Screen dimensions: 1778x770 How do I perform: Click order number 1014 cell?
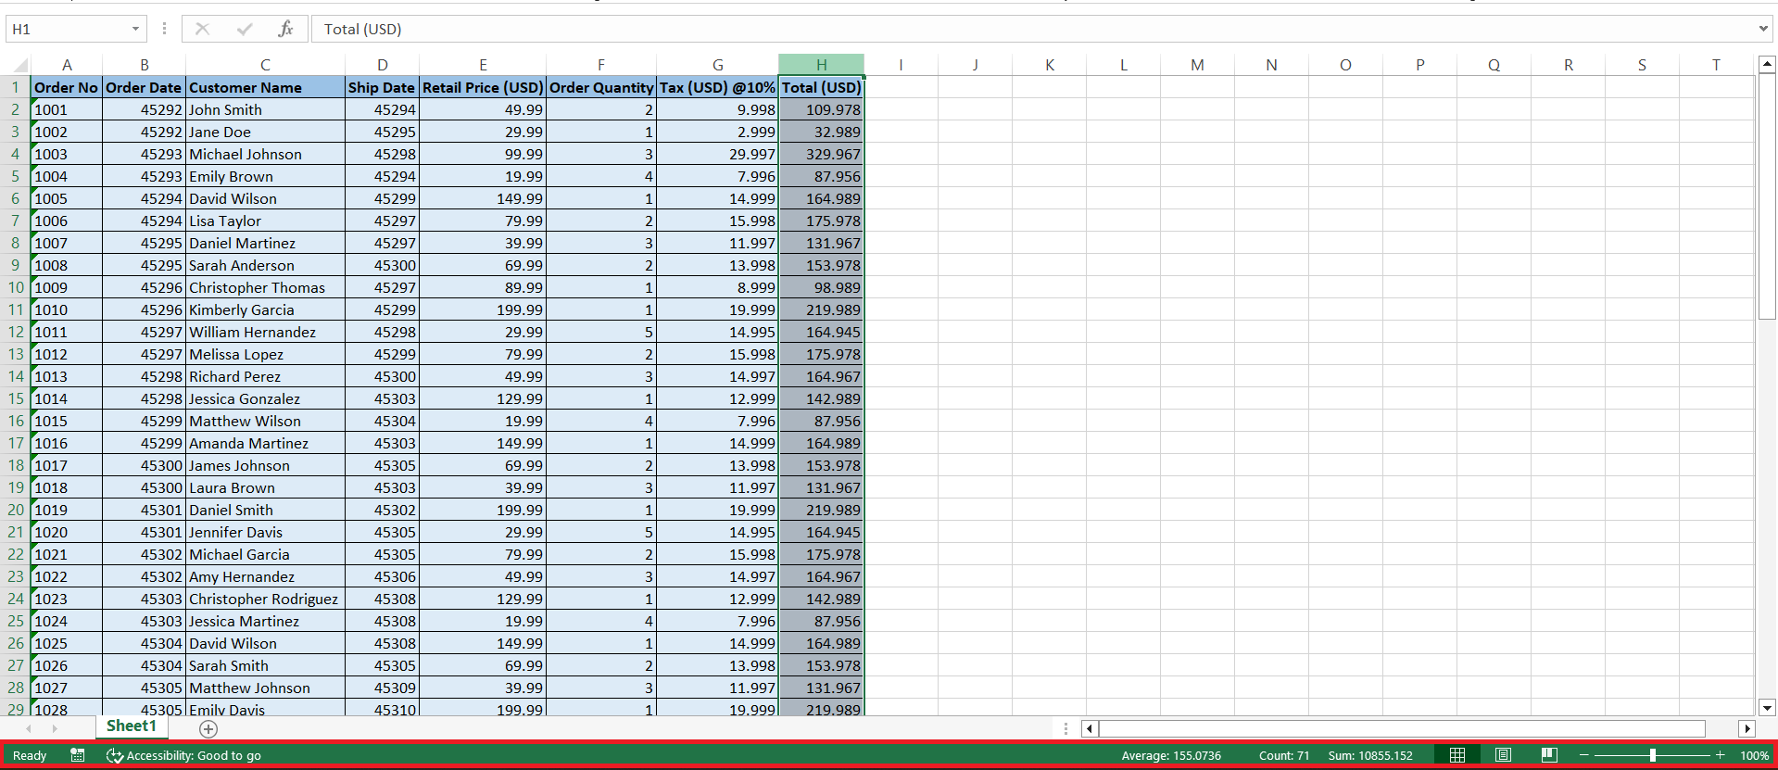pyautogui.click(x=67, y=398)
